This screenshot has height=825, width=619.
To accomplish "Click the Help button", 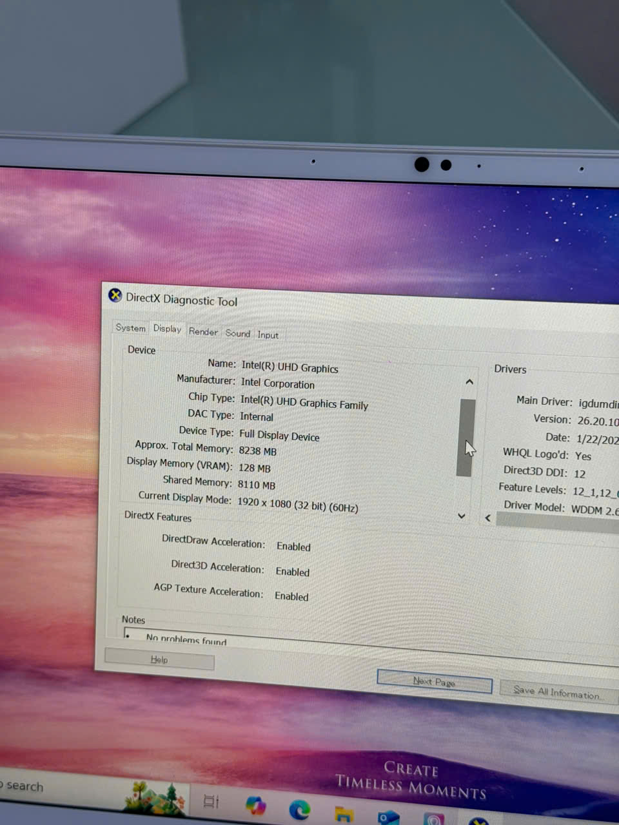I will coord(159,659).
